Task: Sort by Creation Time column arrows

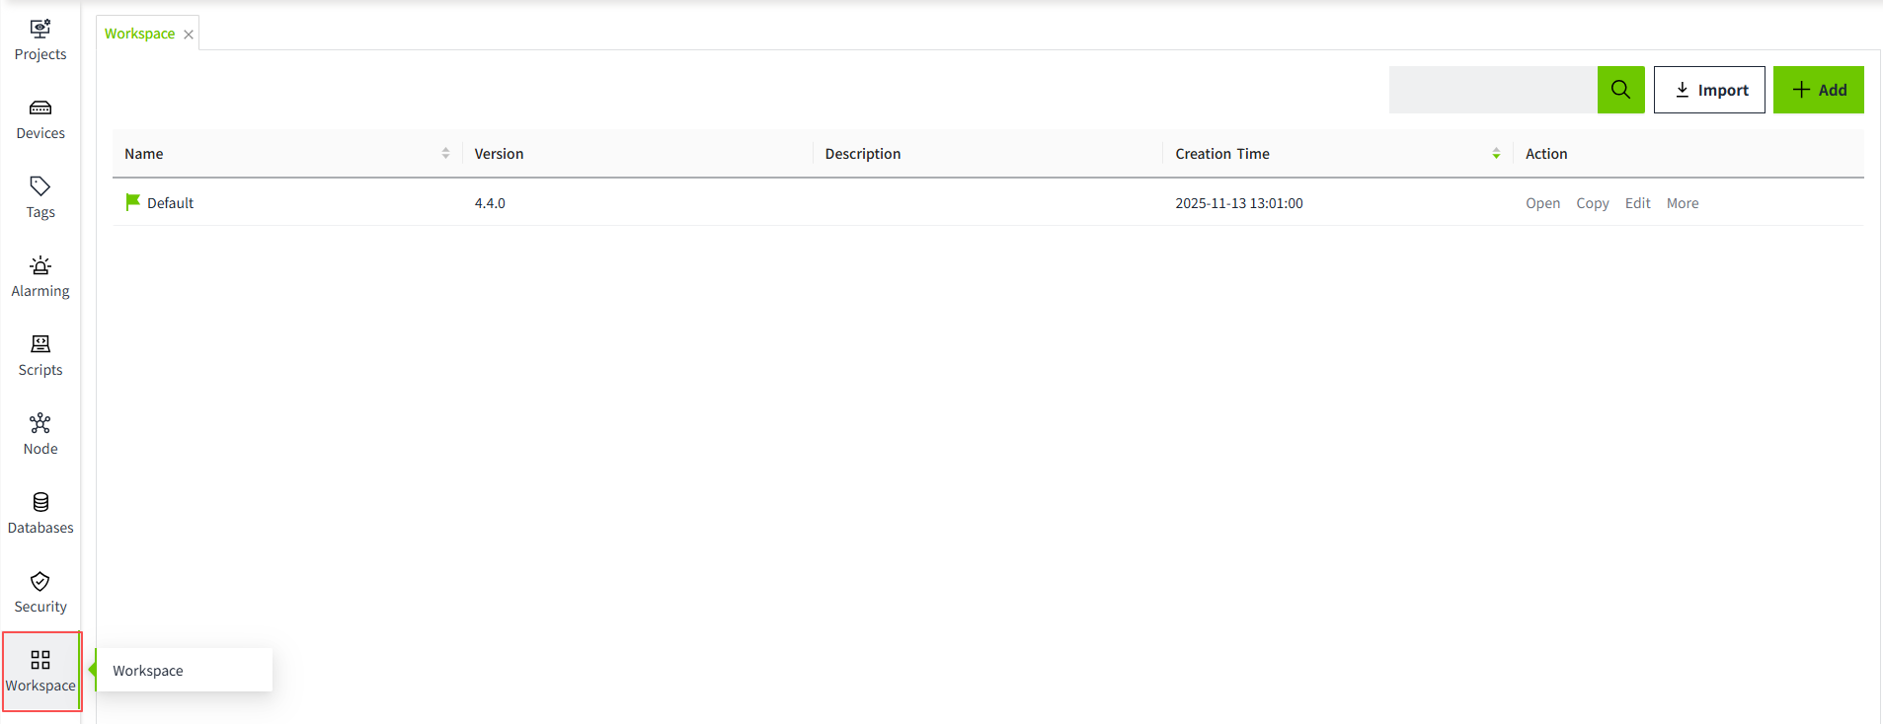Action: 1496,154
